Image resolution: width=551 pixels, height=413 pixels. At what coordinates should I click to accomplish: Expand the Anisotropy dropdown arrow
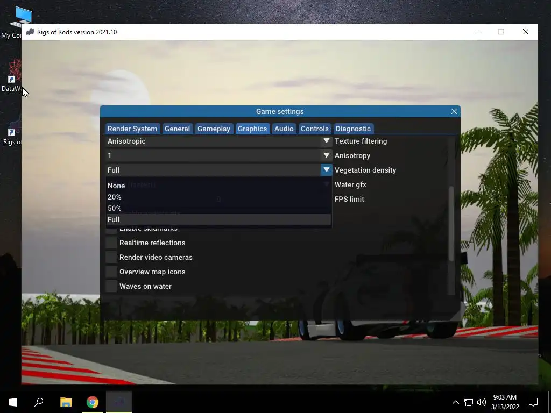coord(327,155)
